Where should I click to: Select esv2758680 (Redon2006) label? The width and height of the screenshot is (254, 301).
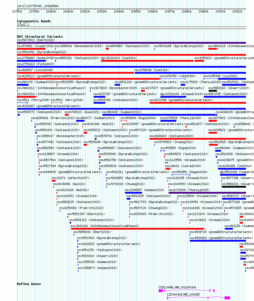click(36, 58)
